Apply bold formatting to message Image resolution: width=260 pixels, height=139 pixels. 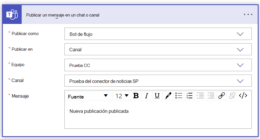[136, 96]
